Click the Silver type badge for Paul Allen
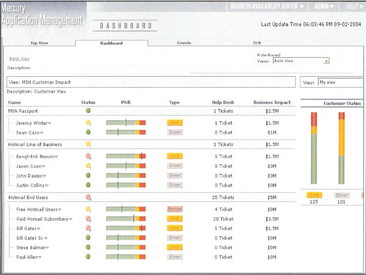Screen dimensions: 366x275 click(175, 257)
